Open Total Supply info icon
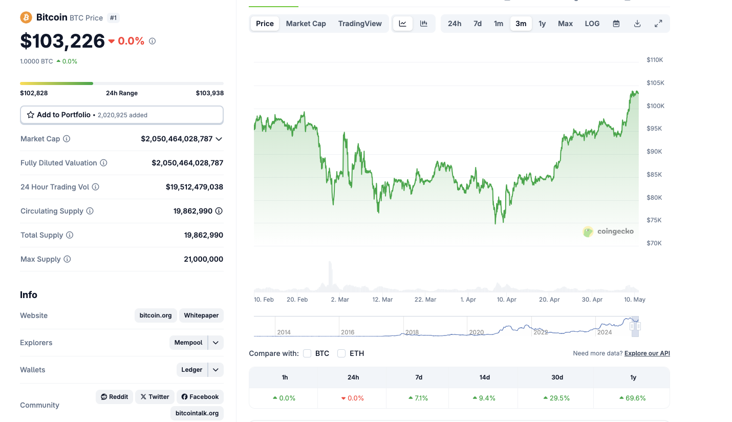Viewport: 732px width, 422px height. [x=70, y=235]
